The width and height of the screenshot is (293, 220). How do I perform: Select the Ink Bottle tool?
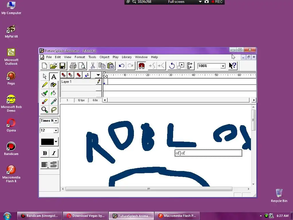coord(54,85)
